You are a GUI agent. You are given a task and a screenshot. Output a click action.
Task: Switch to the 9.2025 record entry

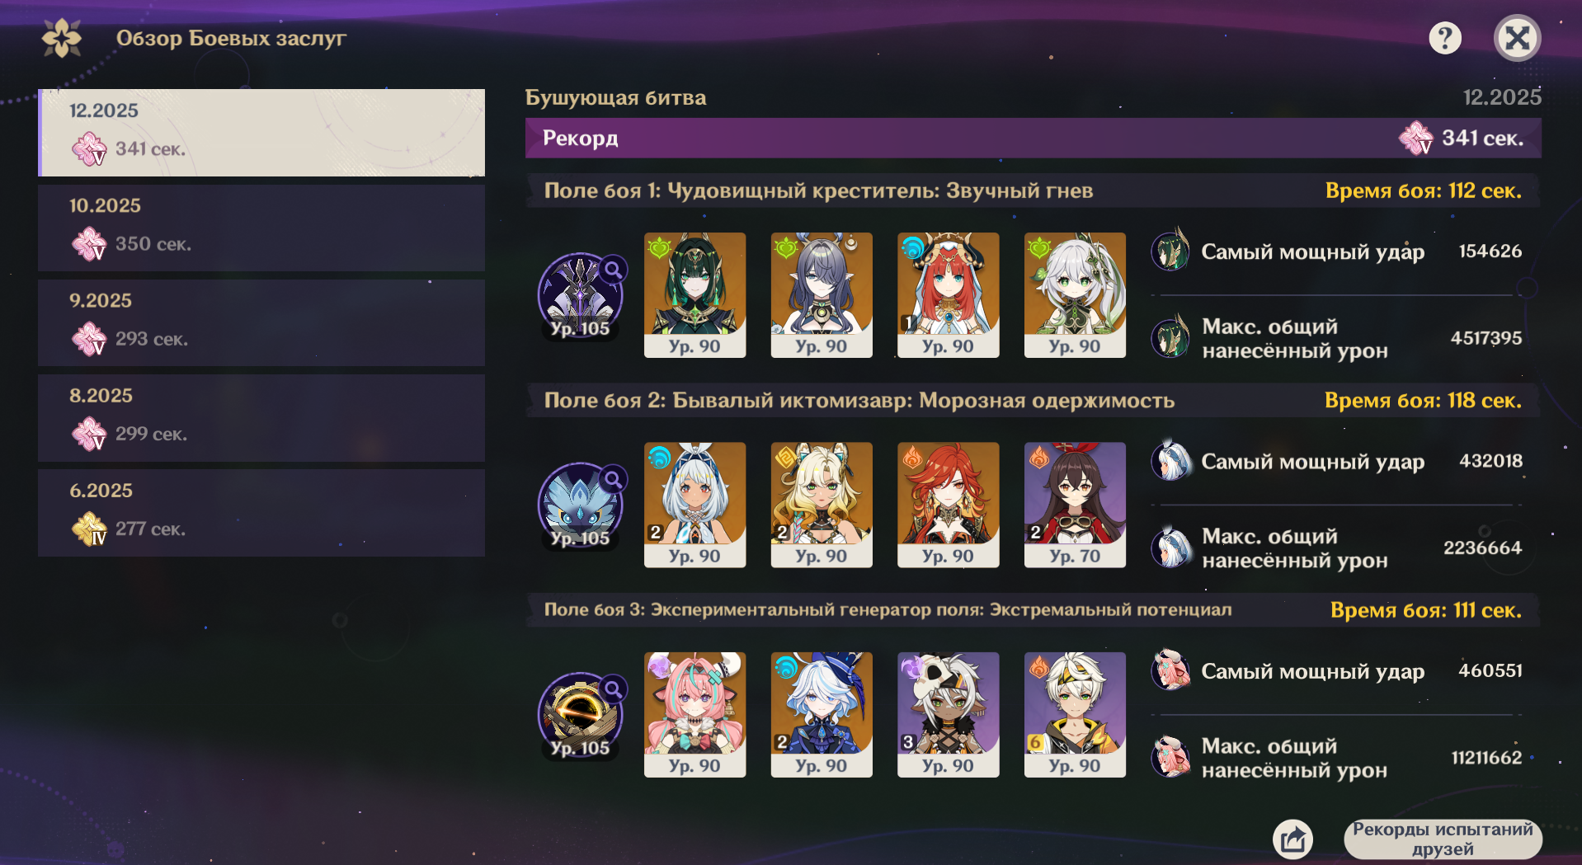pyautogui.click(x=261, y=323)
